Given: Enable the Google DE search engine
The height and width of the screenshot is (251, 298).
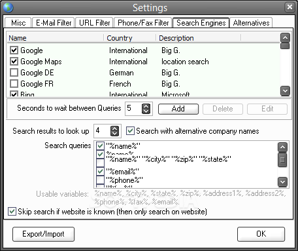Looking at the screenshot, I should (x=14, y=73).
